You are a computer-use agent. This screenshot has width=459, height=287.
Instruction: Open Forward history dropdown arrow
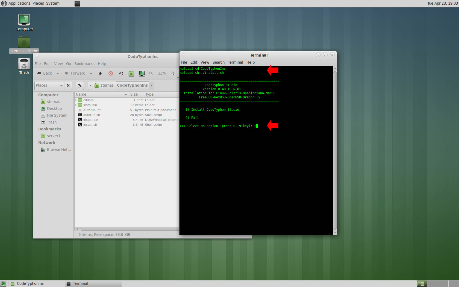[91, 73]
